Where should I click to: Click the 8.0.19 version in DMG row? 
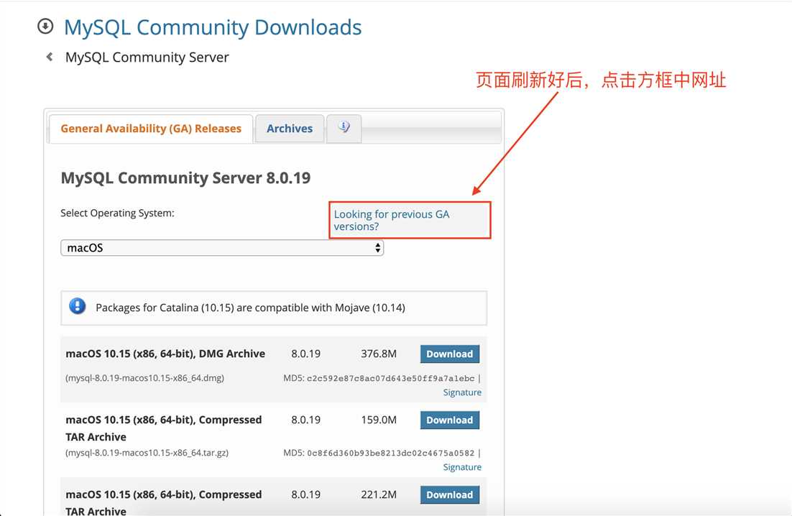(305, 354)
